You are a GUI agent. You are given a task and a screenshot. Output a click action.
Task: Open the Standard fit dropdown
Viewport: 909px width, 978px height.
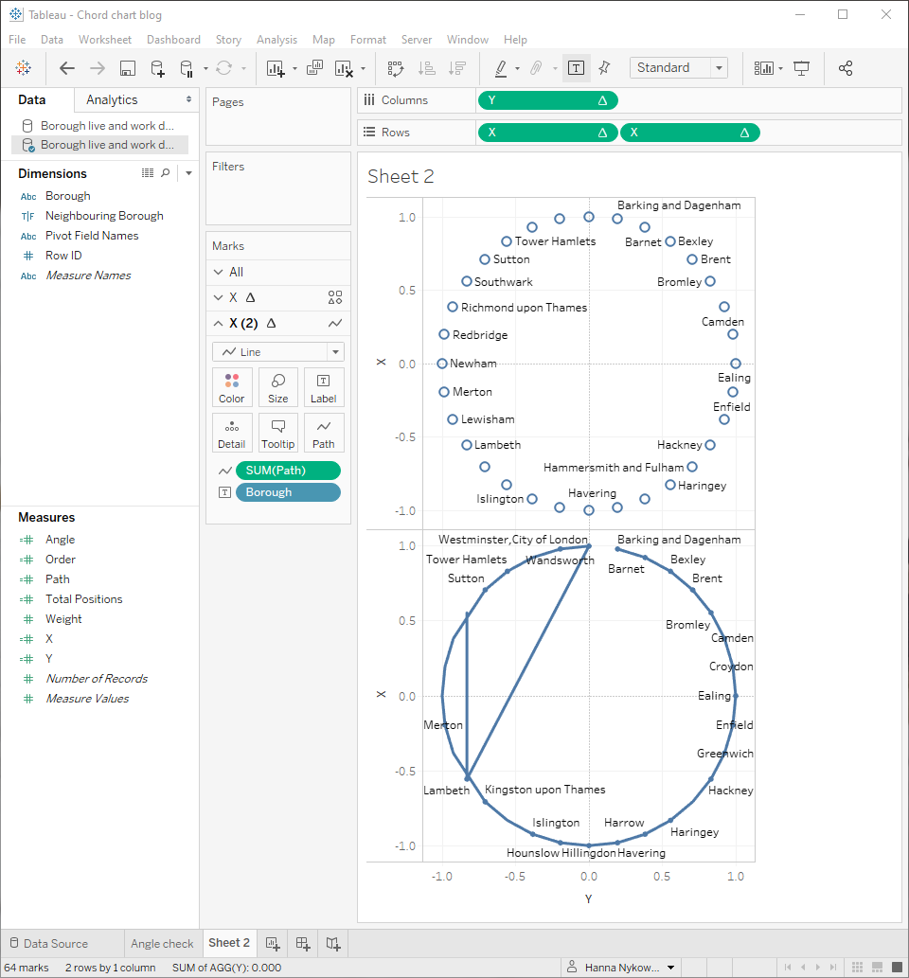coord(679,67)
